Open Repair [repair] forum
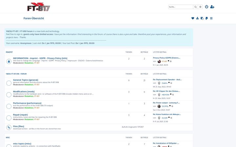 20,115
